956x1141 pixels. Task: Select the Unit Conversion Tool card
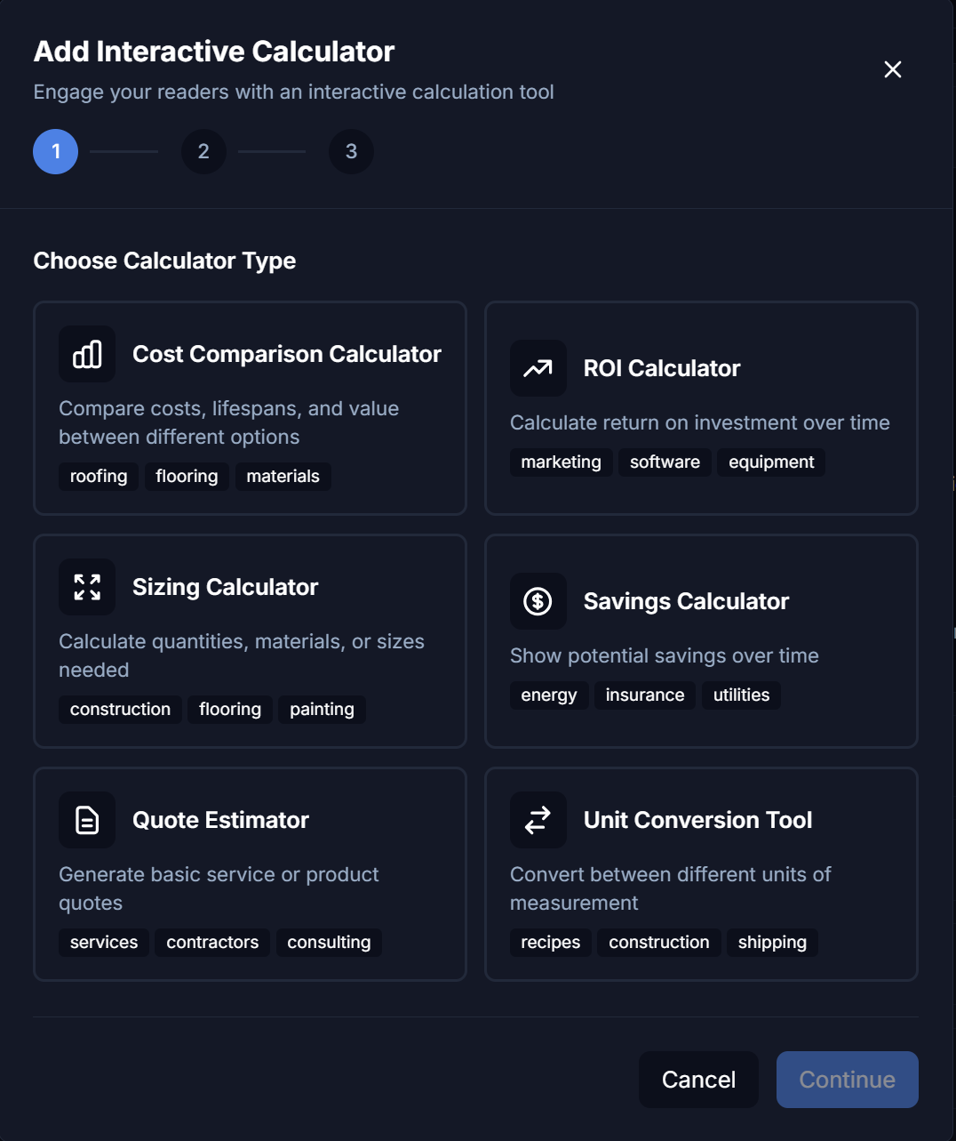point(701,874)
